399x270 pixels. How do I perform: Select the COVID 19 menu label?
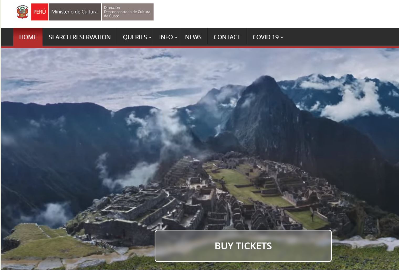265,37
